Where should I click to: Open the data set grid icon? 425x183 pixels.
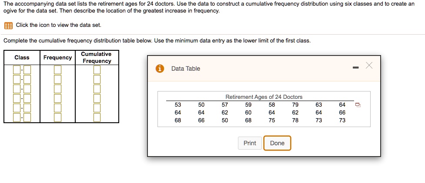tap(8, 25)
